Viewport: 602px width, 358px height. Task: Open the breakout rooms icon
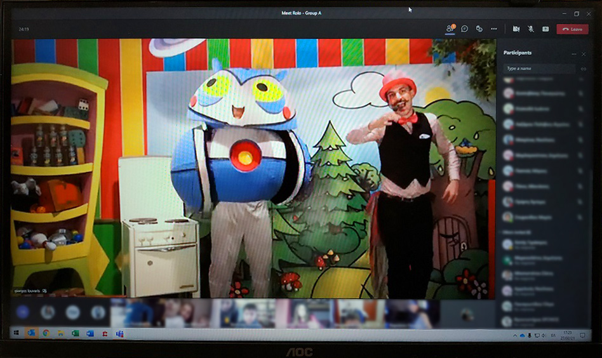[479, 29]
